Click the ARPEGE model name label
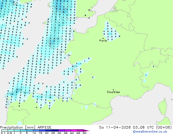The image size is (173, 134). click(x=44, y=127)
